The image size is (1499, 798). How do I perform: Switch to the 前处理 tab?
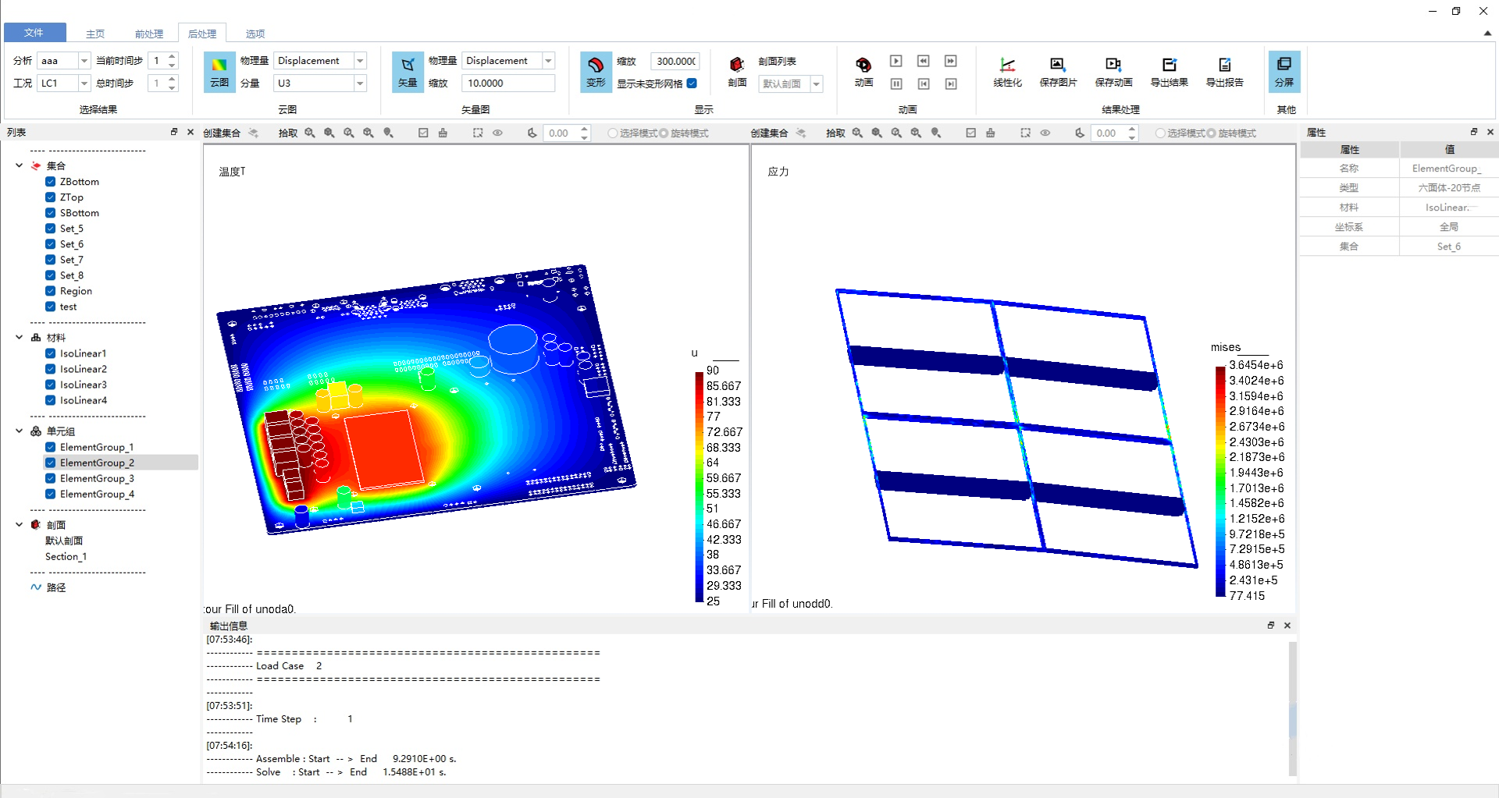[148, 34]
